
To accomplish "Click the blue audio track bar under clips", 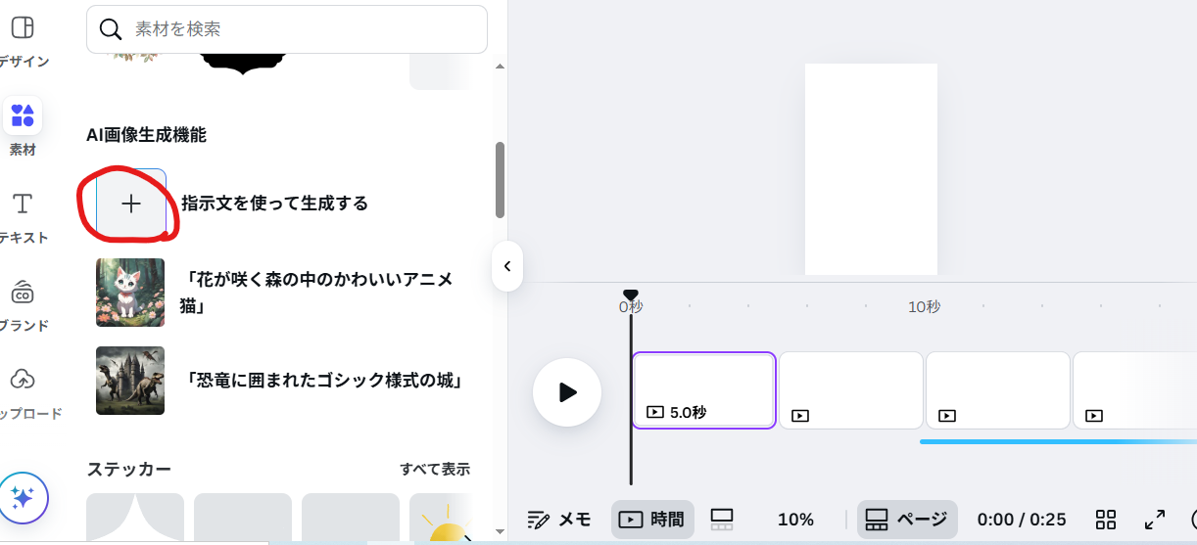I will coord(1058,441).
